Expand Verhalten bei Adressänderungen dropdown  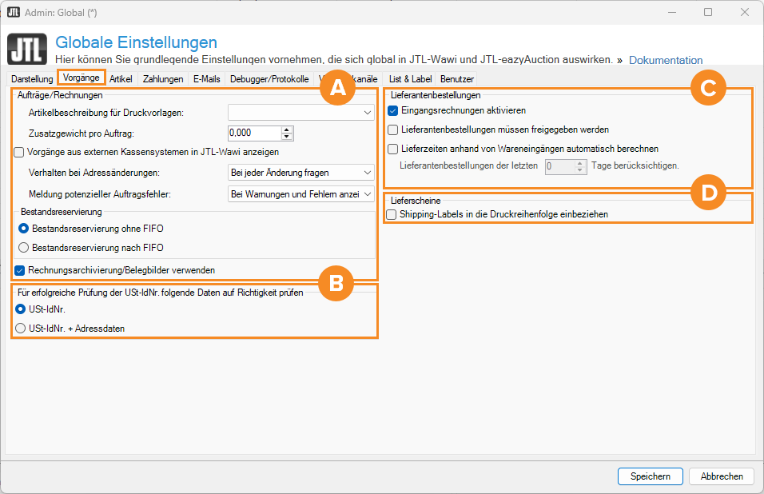300,173
